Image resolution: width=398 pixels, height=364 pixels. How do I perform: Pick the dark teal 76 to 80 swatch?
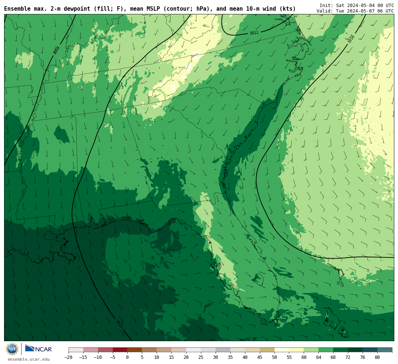pos(370,350)
